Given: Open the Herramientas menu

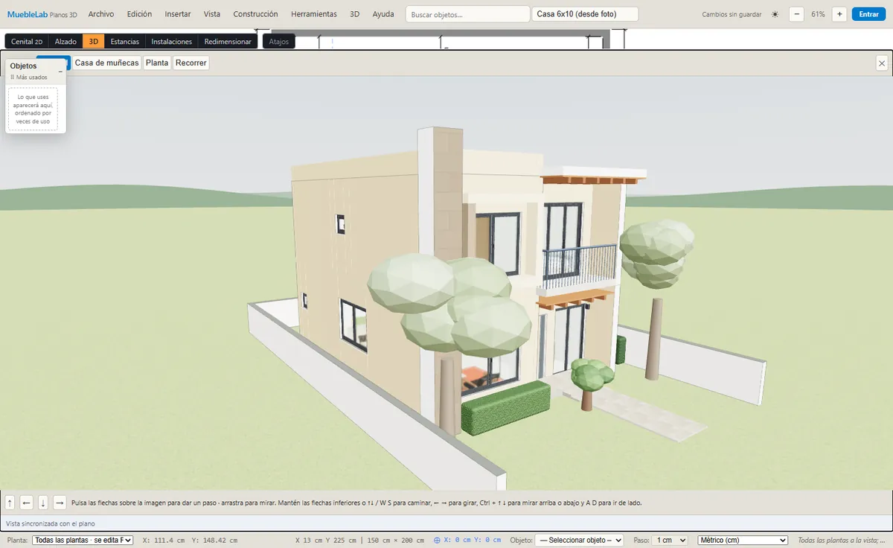Looking at the screenshot, I should tap(314, 14).
